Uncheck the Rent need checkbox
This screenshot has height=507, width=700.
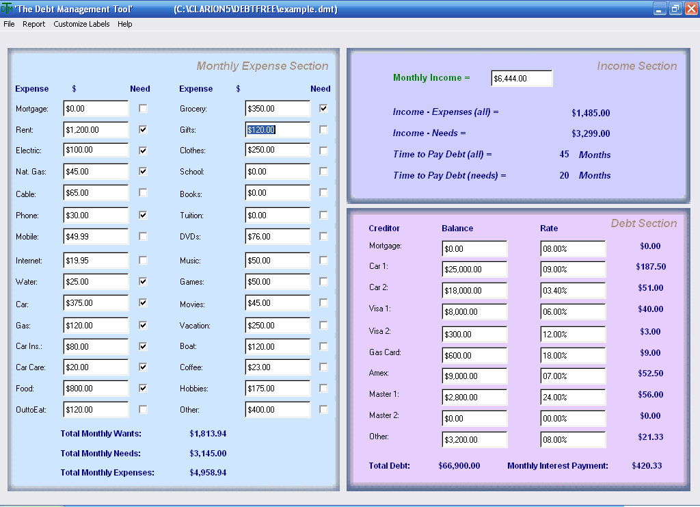coord(143,129)
